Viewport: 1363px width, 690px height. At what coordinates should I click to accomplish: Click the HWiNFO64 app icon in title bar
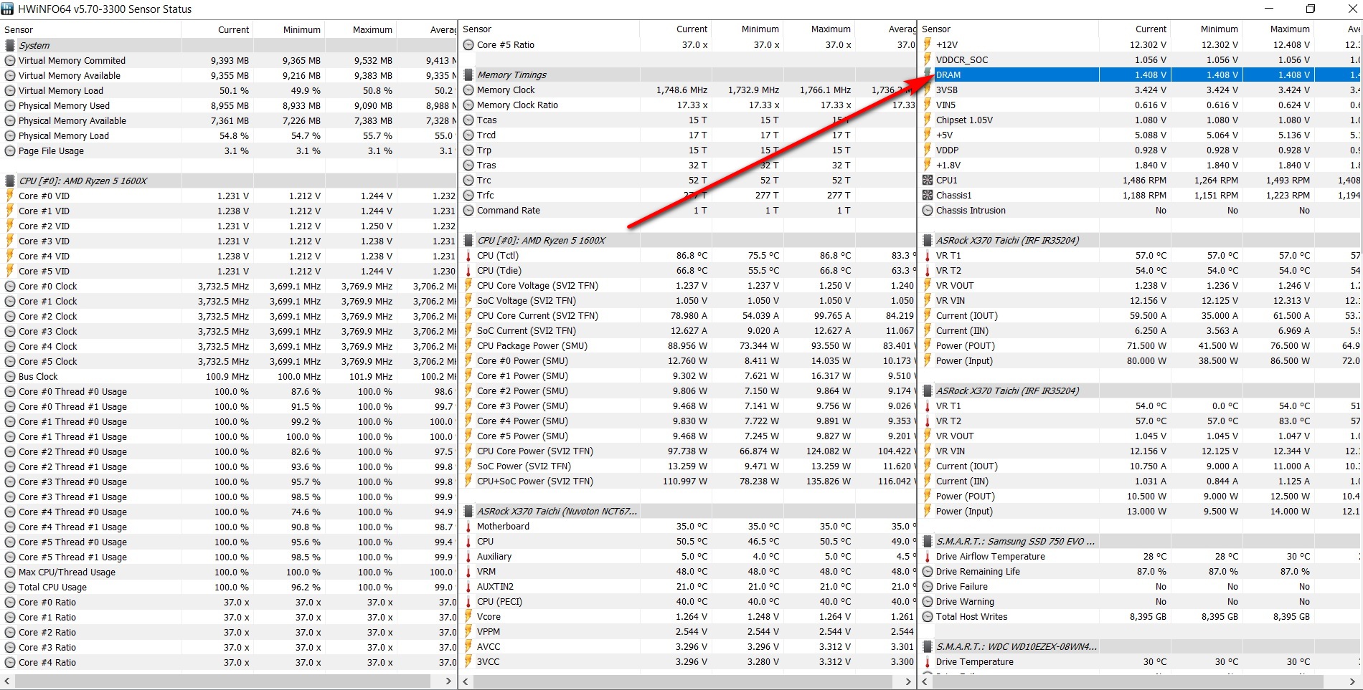(8, 9)
